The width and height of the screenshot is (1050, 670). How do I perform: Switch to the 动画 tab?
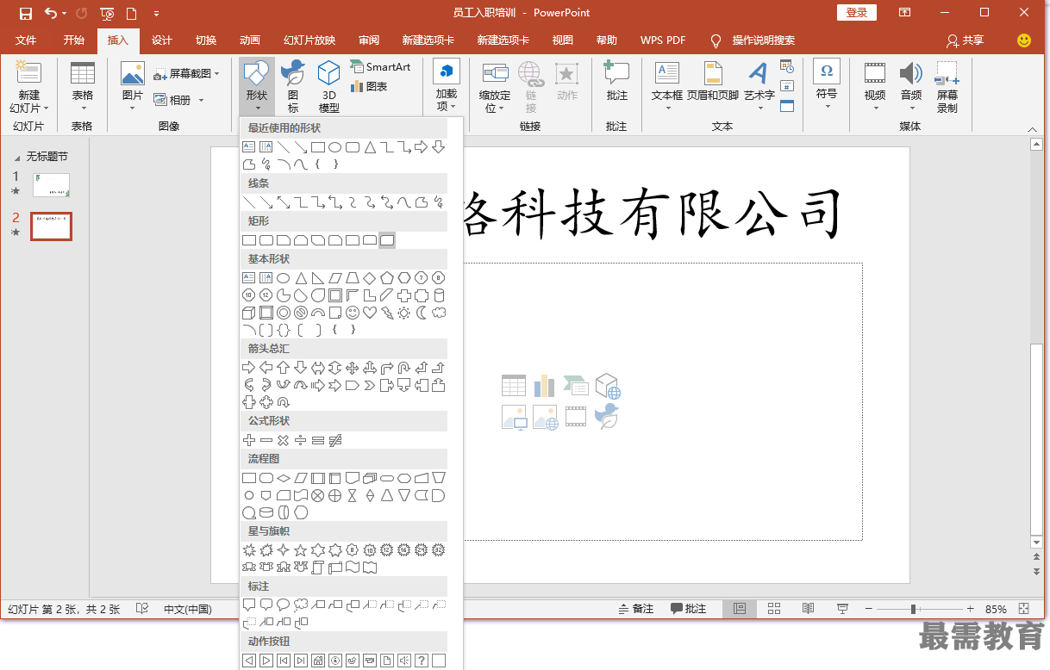(250, 40)
